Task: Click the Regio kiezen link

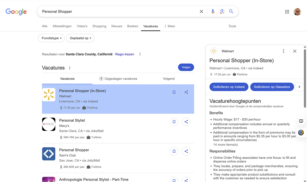Action: coord(125,54)
